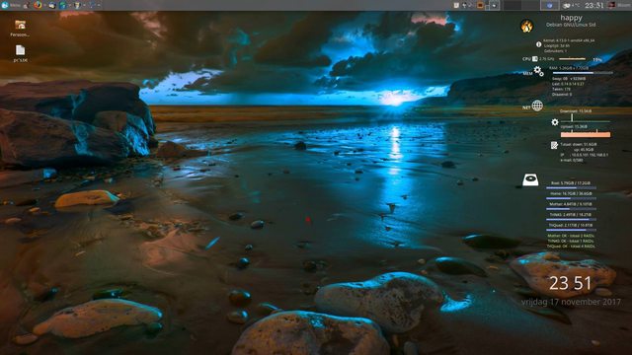The width and height of the screenshot is (632, 355).
Task: Click the info icon next to the kernel details
Action: [538, 44]
